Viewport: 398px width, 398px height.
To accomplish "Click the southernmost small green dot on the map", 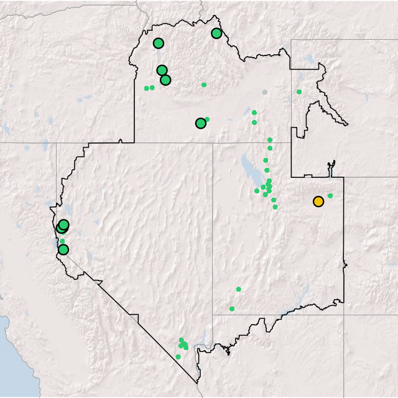I will click(178, 357).
